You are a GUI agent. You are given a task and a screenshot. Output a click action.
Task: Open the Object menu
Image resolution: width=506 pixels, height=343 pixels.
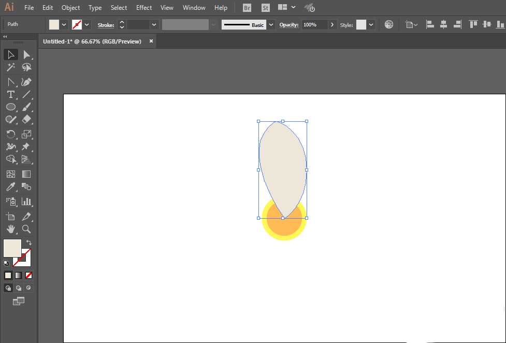pyautogui.click(x=70, y=8)
